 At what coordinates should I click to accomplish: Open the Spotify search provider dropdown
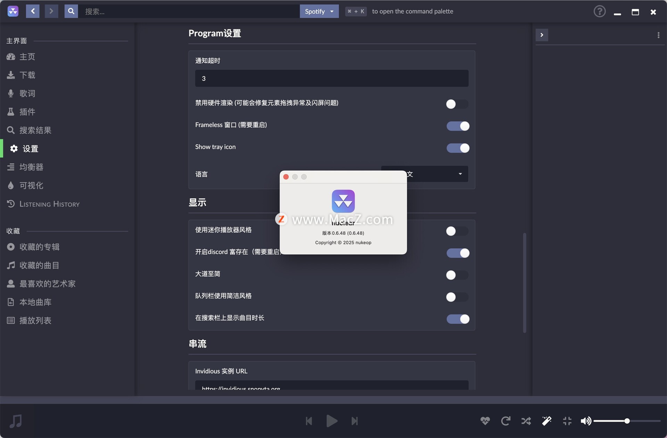tap(319, 11)
